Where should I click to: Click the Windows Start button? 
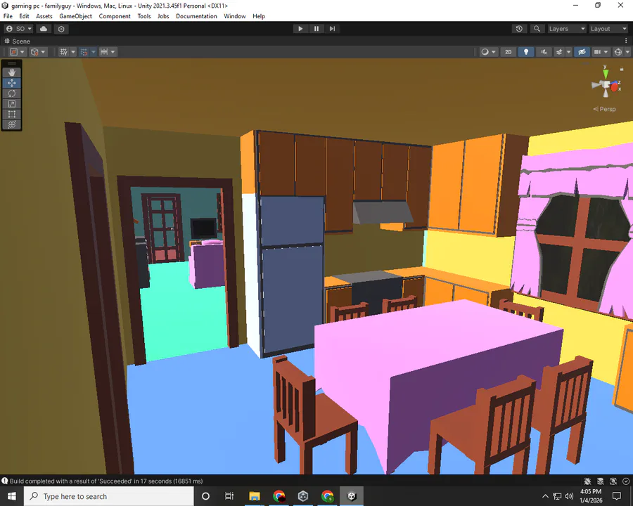click(x=12, y=496)
